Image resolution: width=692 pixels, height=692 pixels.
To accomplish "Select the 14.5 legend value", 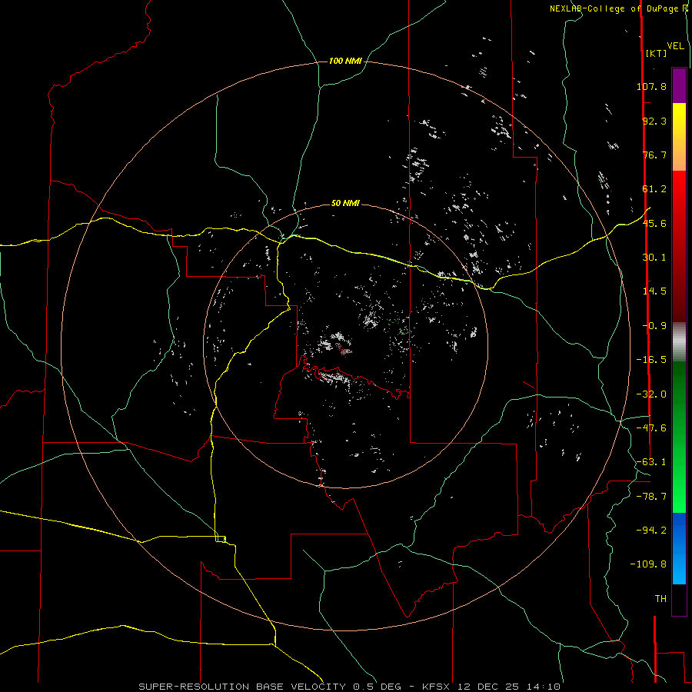I will coord(654,291).
